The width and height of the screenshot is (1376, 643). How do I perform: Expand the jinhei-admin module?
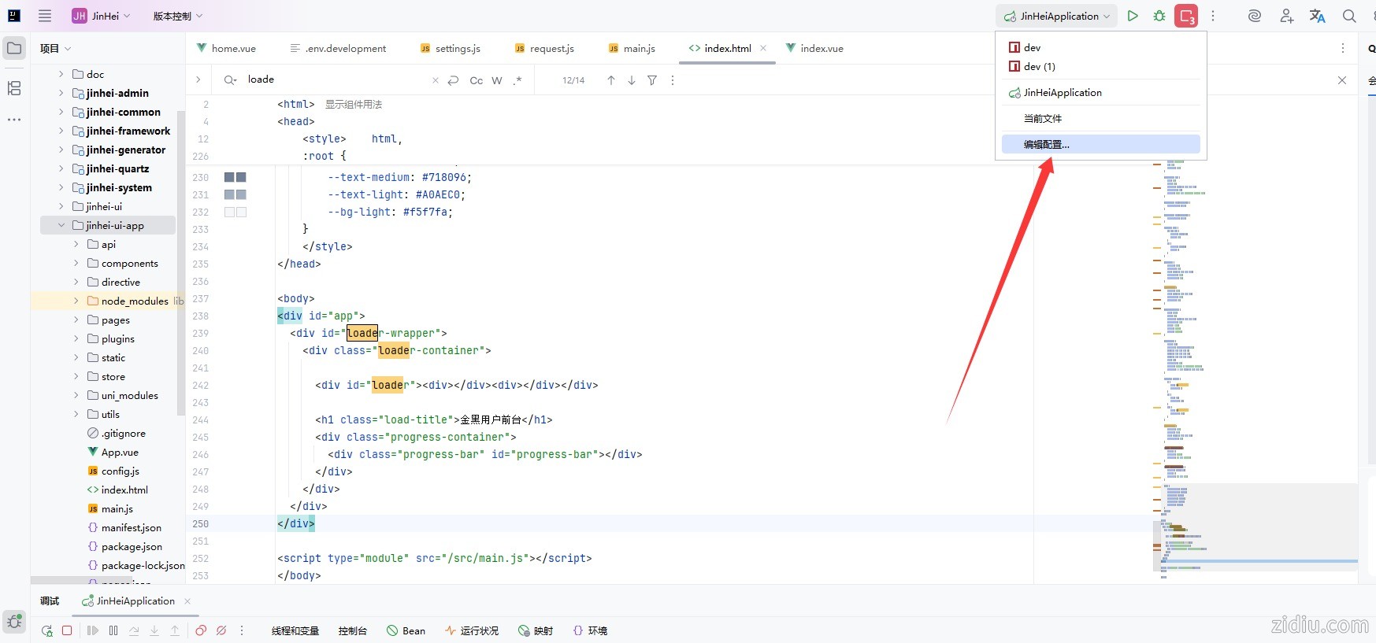click(x=61, y=93)
